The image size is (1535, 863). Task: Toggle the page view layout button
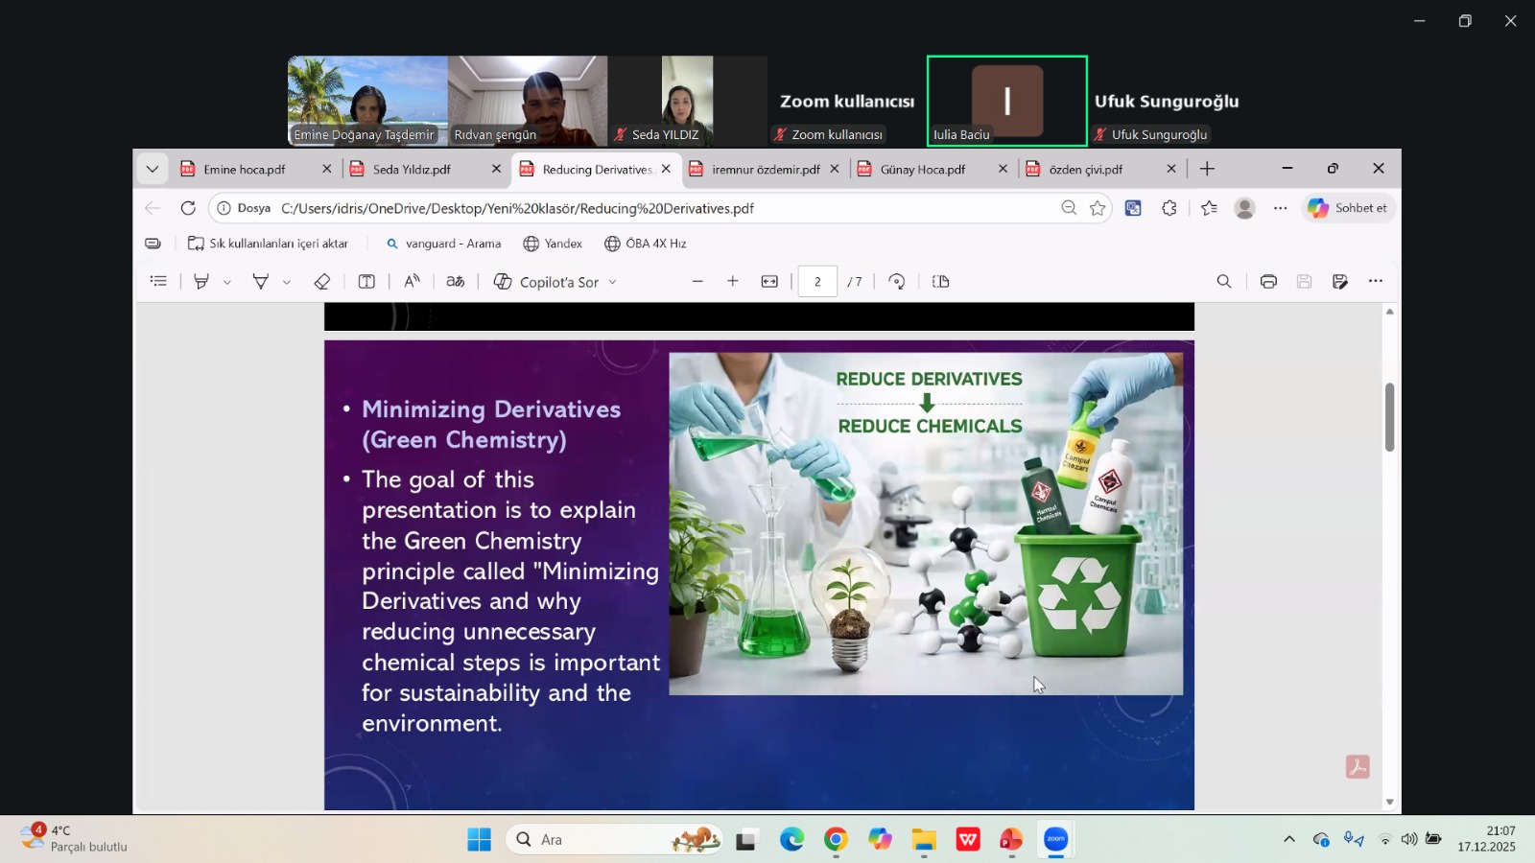click(x=941, y=281)
